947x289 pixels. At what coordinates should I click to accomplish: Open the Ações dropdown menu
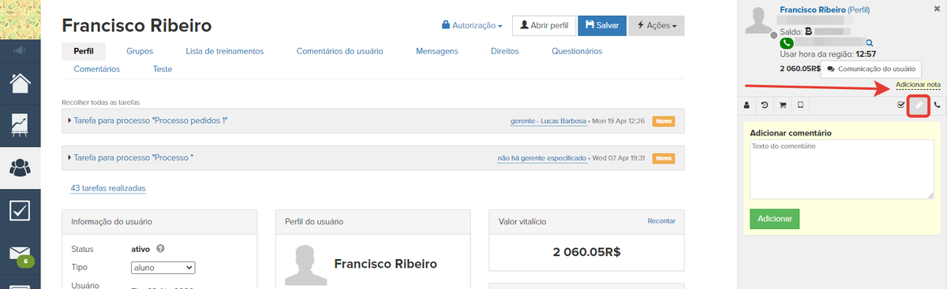click(x=657, y=25)
